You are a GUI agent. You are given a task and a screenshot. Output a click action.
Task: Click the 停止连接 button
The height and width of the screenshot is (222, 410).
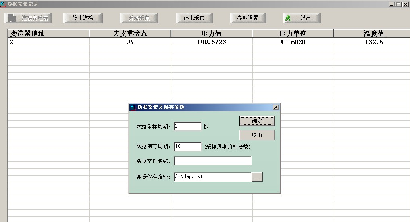point(83,18)
